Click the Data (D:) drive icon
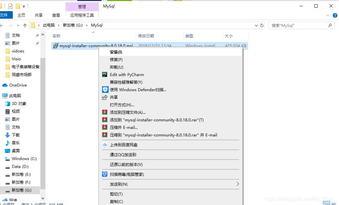339x205 pixels. click(8, 167)
